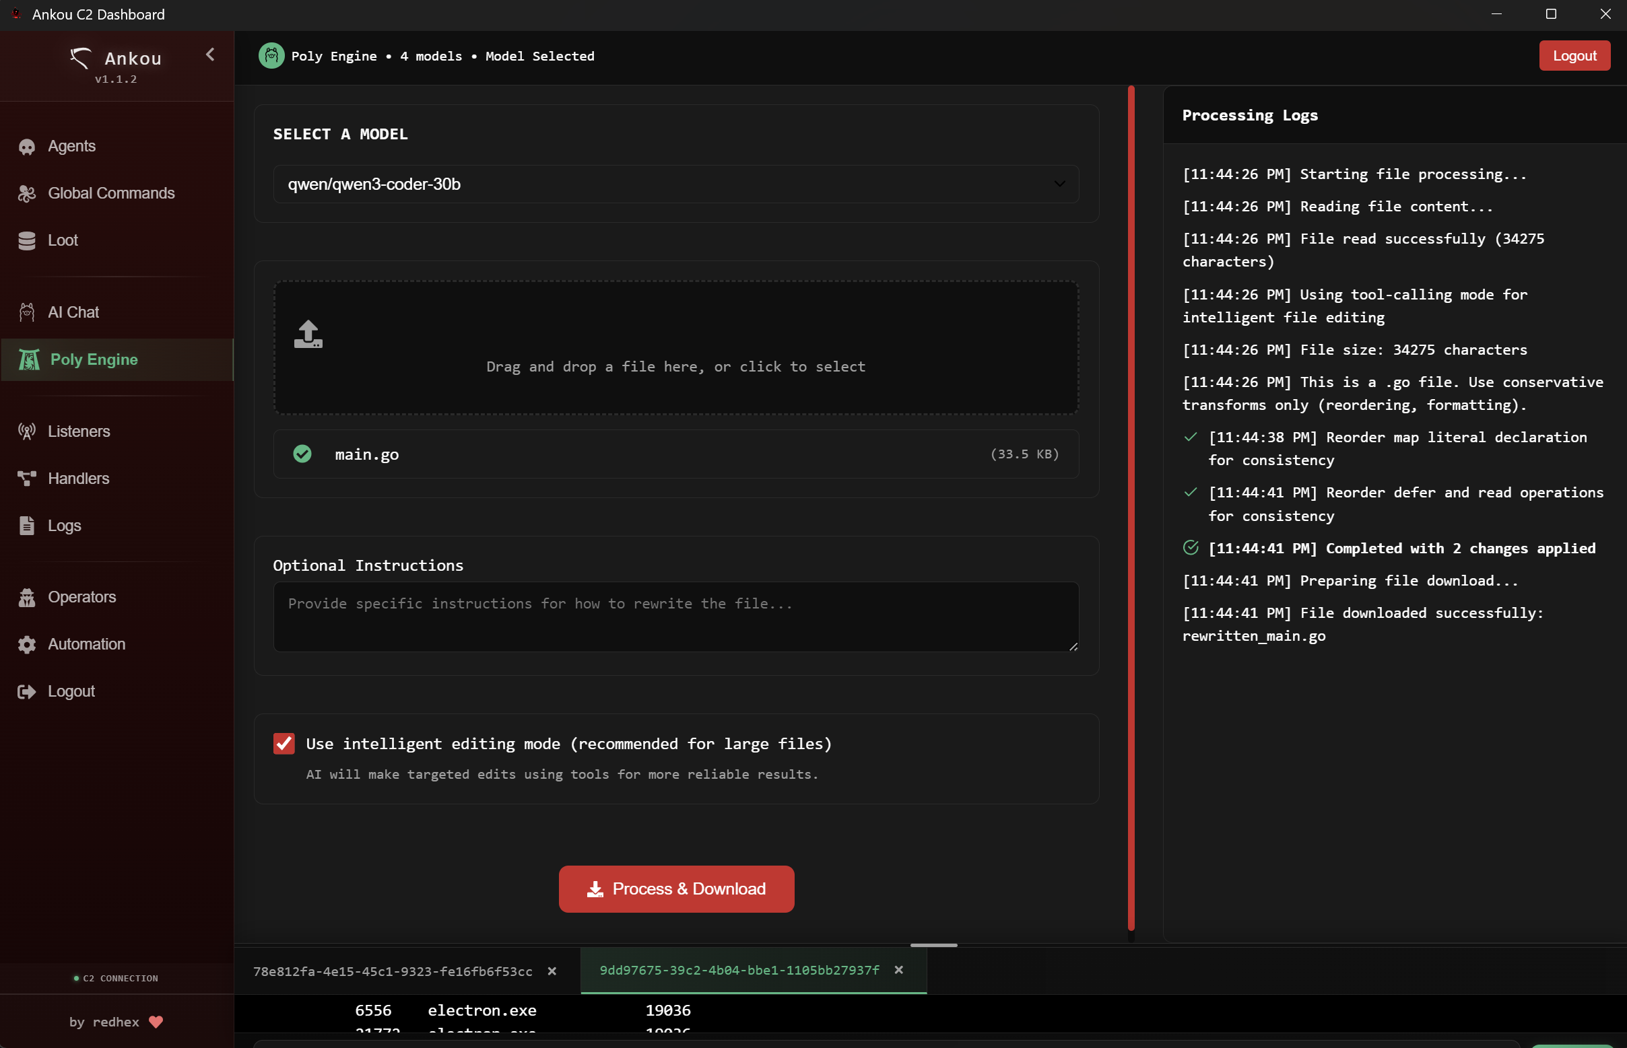1627x1048 pixels.
Task: Uncheck the main.go file success indicator
Action: pyautogui.click(x=302, y=453)
